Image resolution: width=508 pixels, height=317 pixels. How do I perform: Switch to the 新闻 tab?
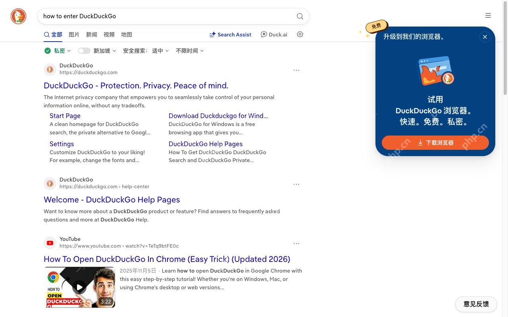[92, 34]
